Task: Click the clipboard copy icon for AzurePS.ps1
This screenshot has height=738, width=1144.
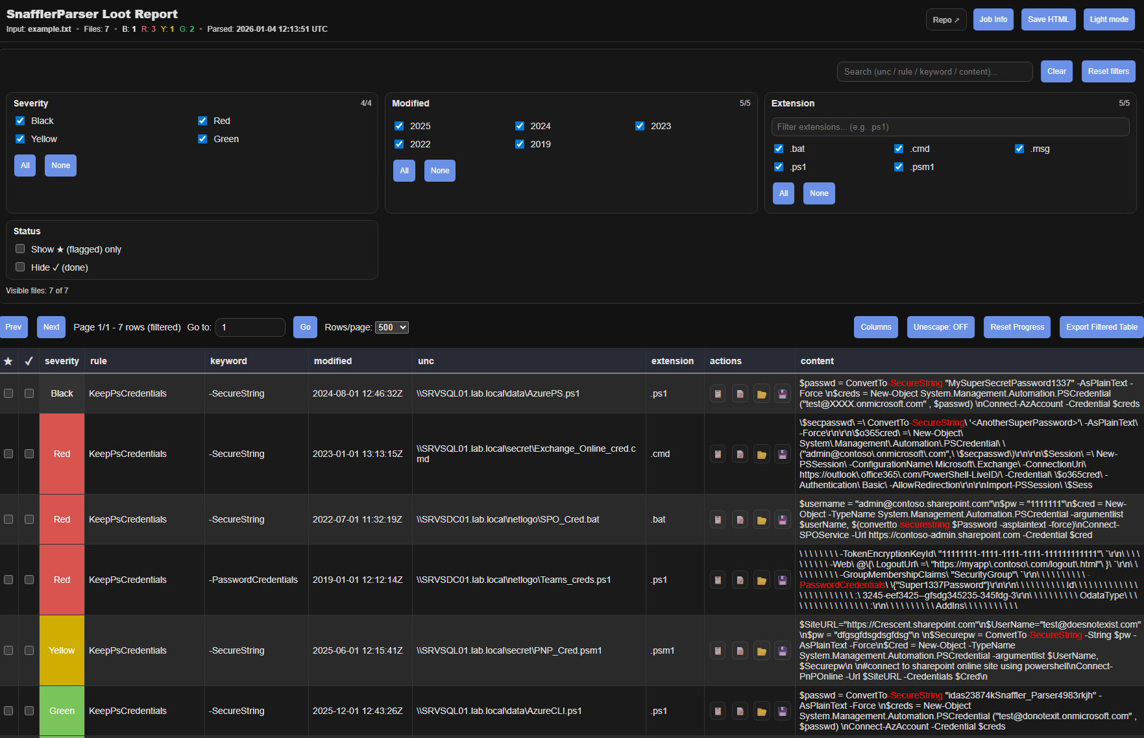Action: (x=718, y=394)
